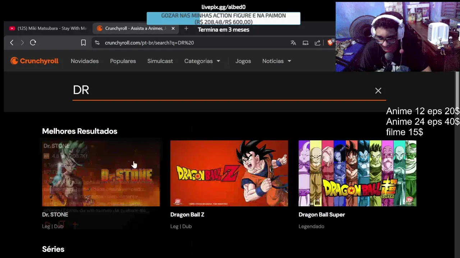This screenshot has height=258, width=460.
Task: Open the Novidades menu item
Action: coord(84,61)
